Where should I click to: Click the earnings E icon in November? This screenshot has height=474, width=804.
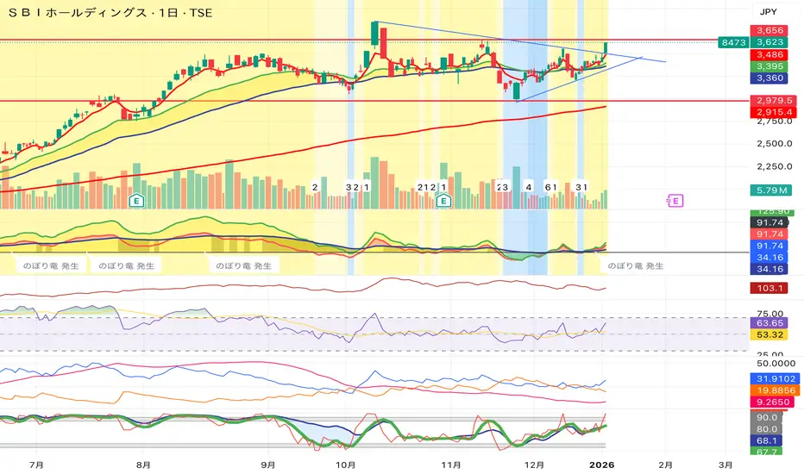tap(443, 201)
